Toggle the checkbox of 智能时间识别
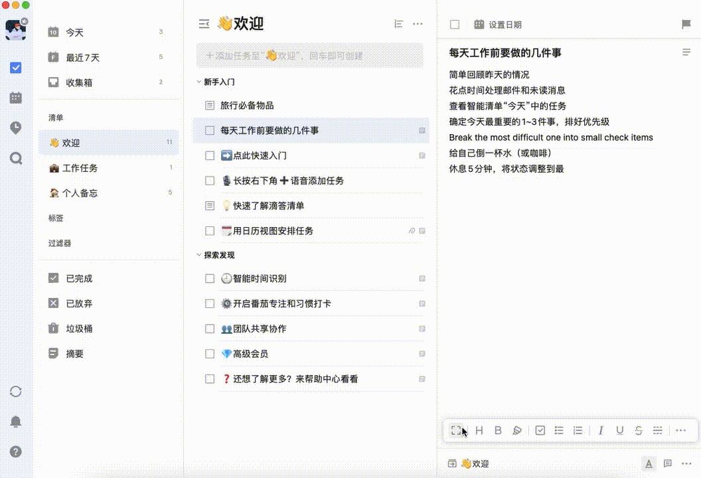This screenshot has height=478, width=701. 209,279
